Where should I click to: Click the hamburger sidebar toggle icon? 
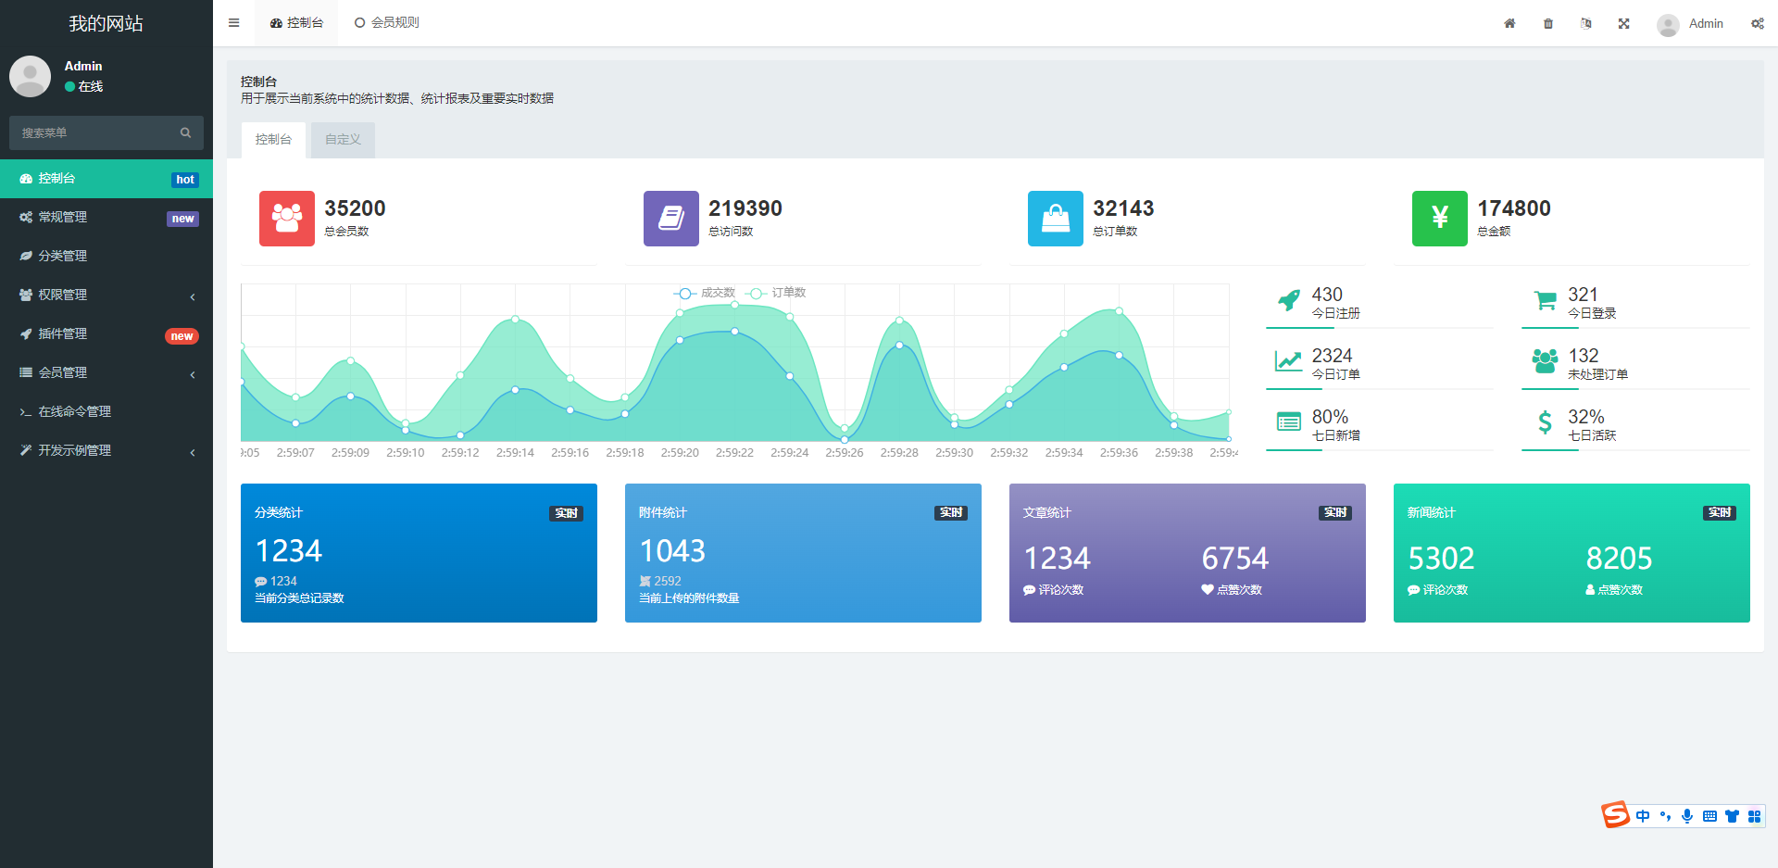click(233, 23)
